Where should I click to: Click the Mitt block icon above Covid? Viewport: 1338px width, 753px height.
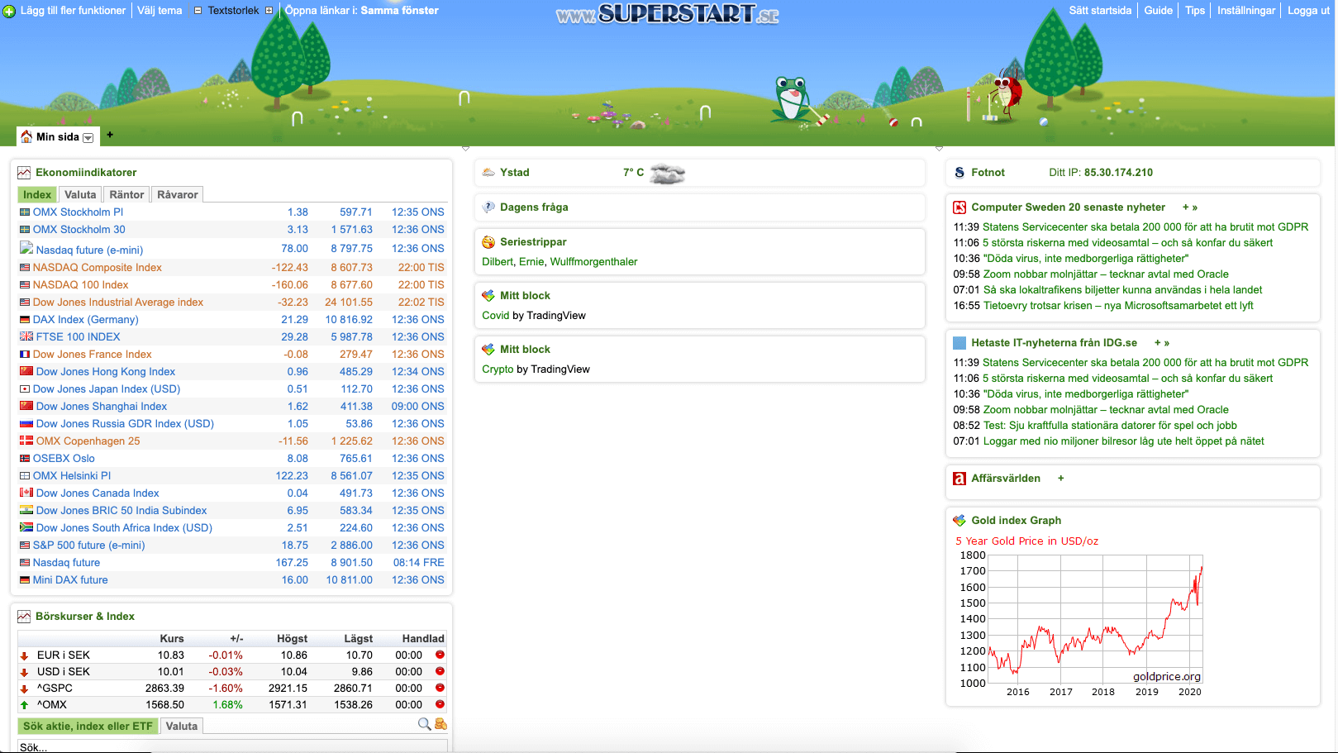click(488, 296)
